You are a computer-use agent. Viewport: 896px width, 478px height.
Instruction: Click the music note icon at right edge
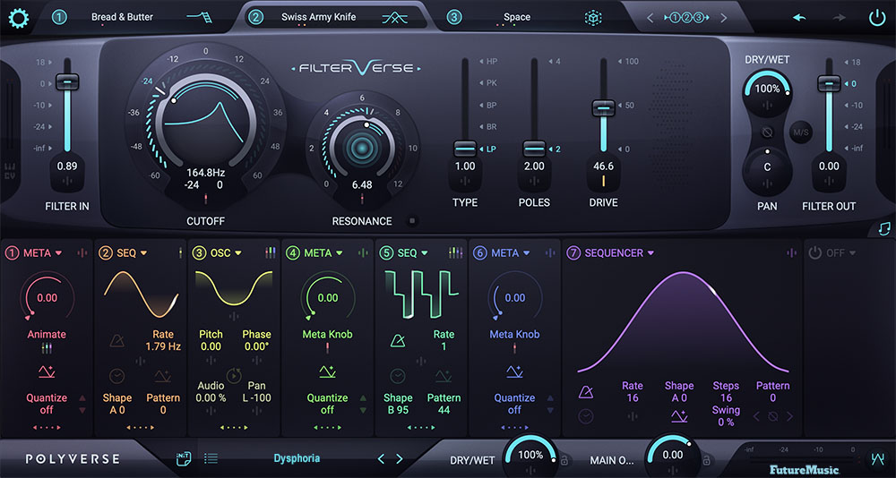tap(884, 228)
